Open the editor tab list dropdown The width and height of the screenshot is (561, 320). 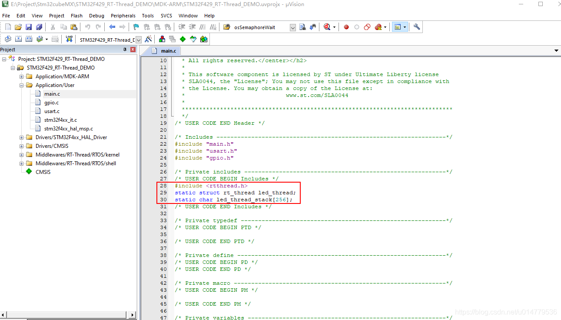[x=556, y=51]
